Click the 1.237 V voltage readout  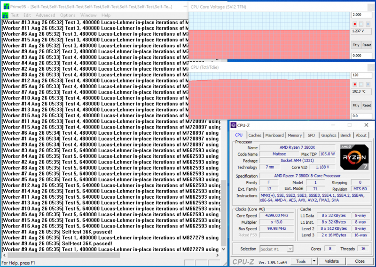coord(361,31)
